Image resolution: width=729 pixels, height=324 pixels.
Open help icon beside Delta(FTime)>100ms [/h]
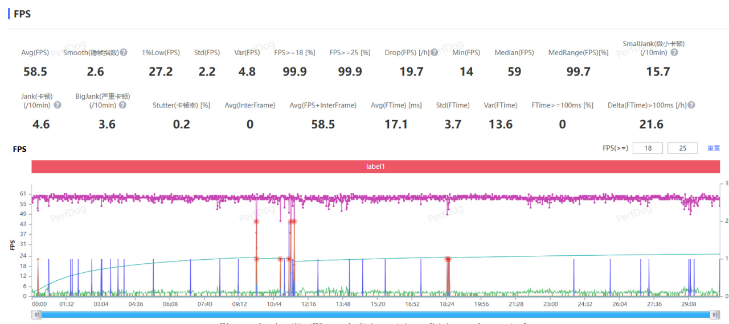click(691, 105)
